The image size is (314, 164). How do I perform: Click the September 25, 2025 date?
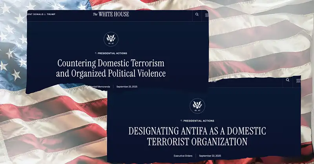pyautogui.click(x=127, y=86)
